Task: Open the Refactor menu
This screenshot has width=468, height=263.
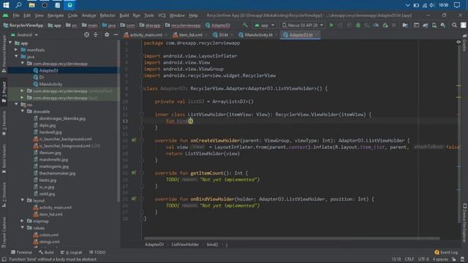Action: click(107, 15)
